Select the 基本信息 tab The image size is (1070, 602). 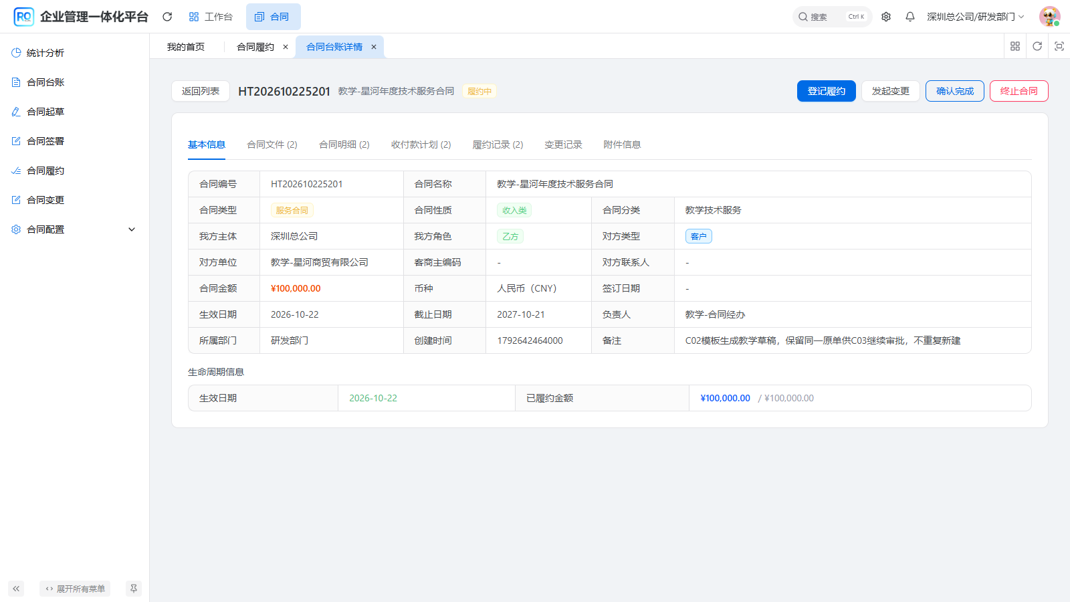pos(207,144)
